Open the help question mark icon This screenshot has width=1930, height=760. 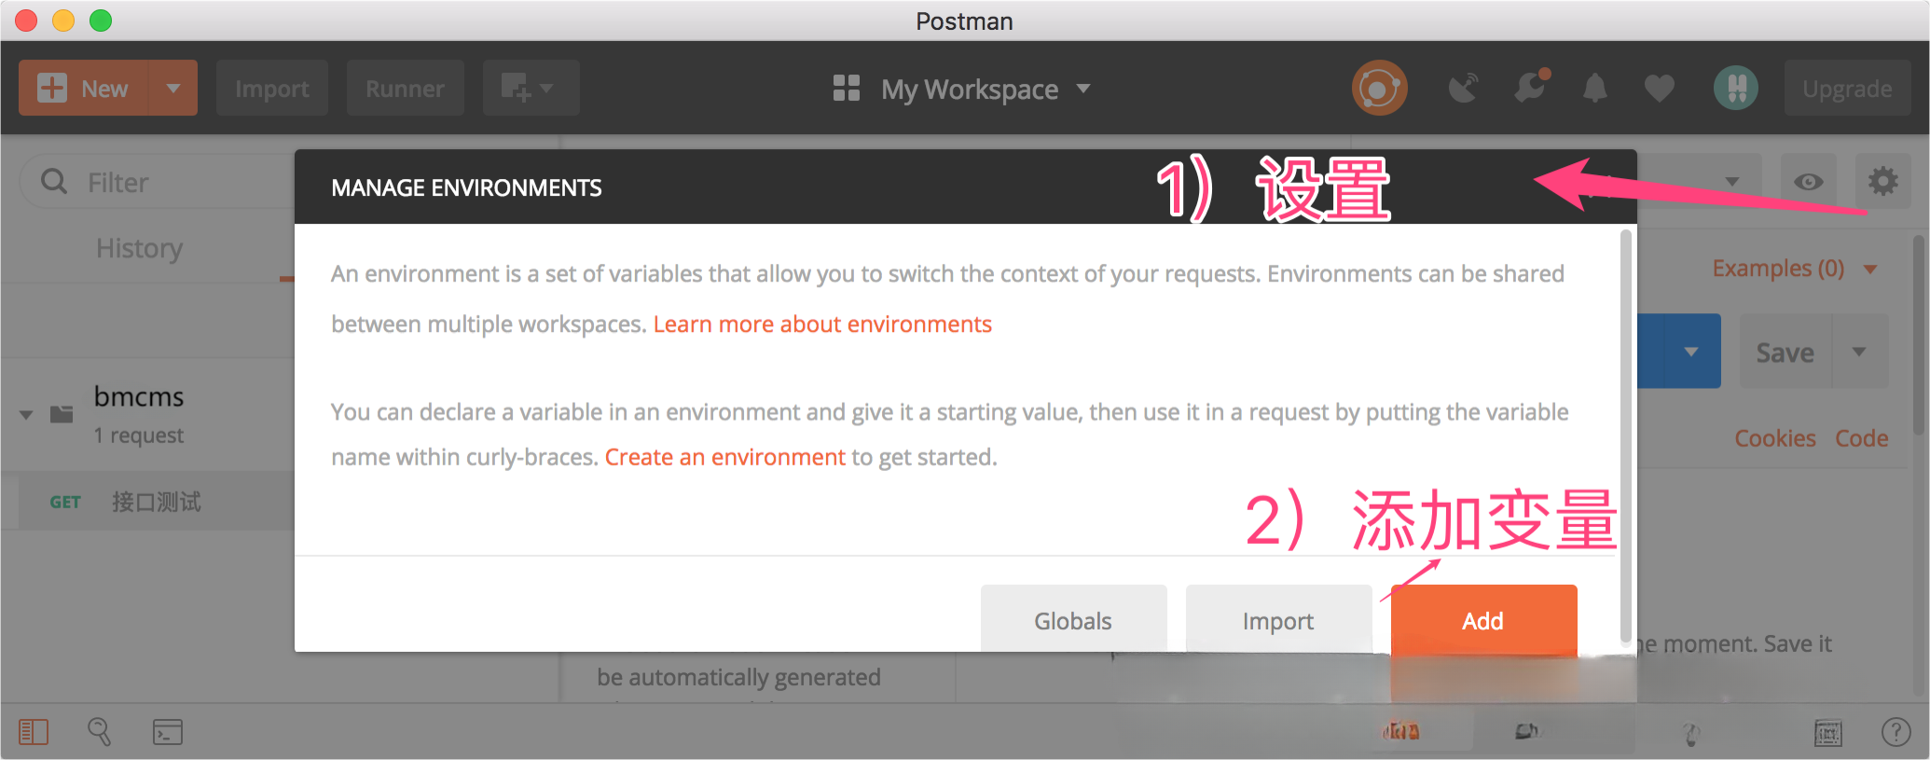point(1896,732)
